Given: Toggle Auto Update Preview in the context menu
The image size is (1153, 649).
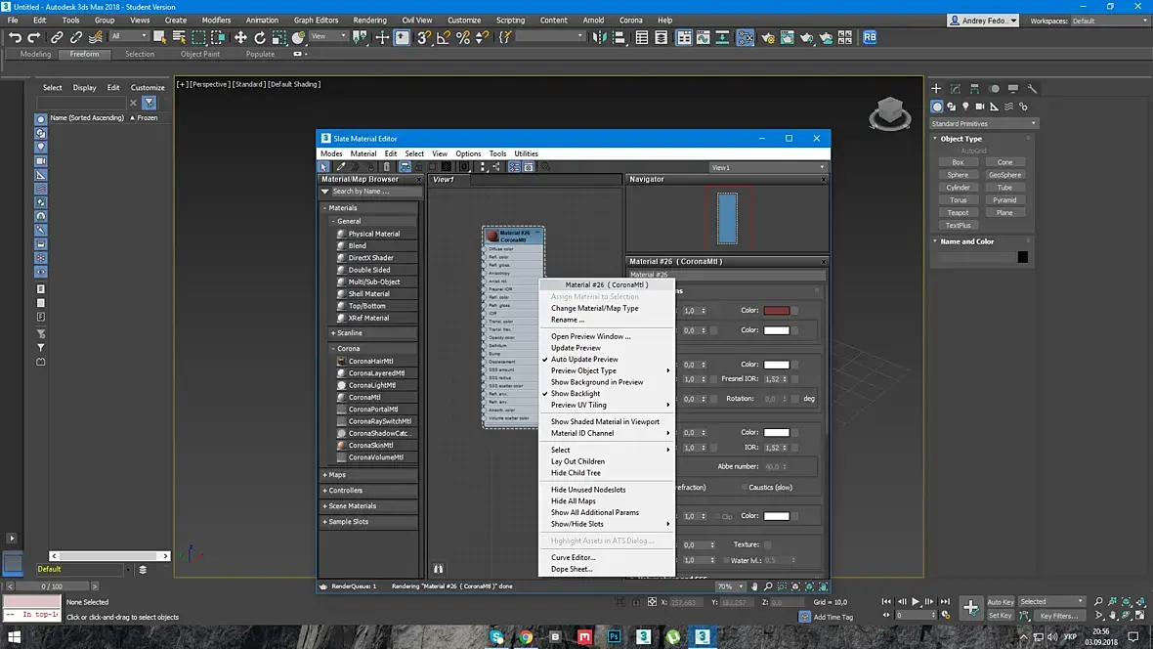Looking at the screenshot, I should [584, 360].
